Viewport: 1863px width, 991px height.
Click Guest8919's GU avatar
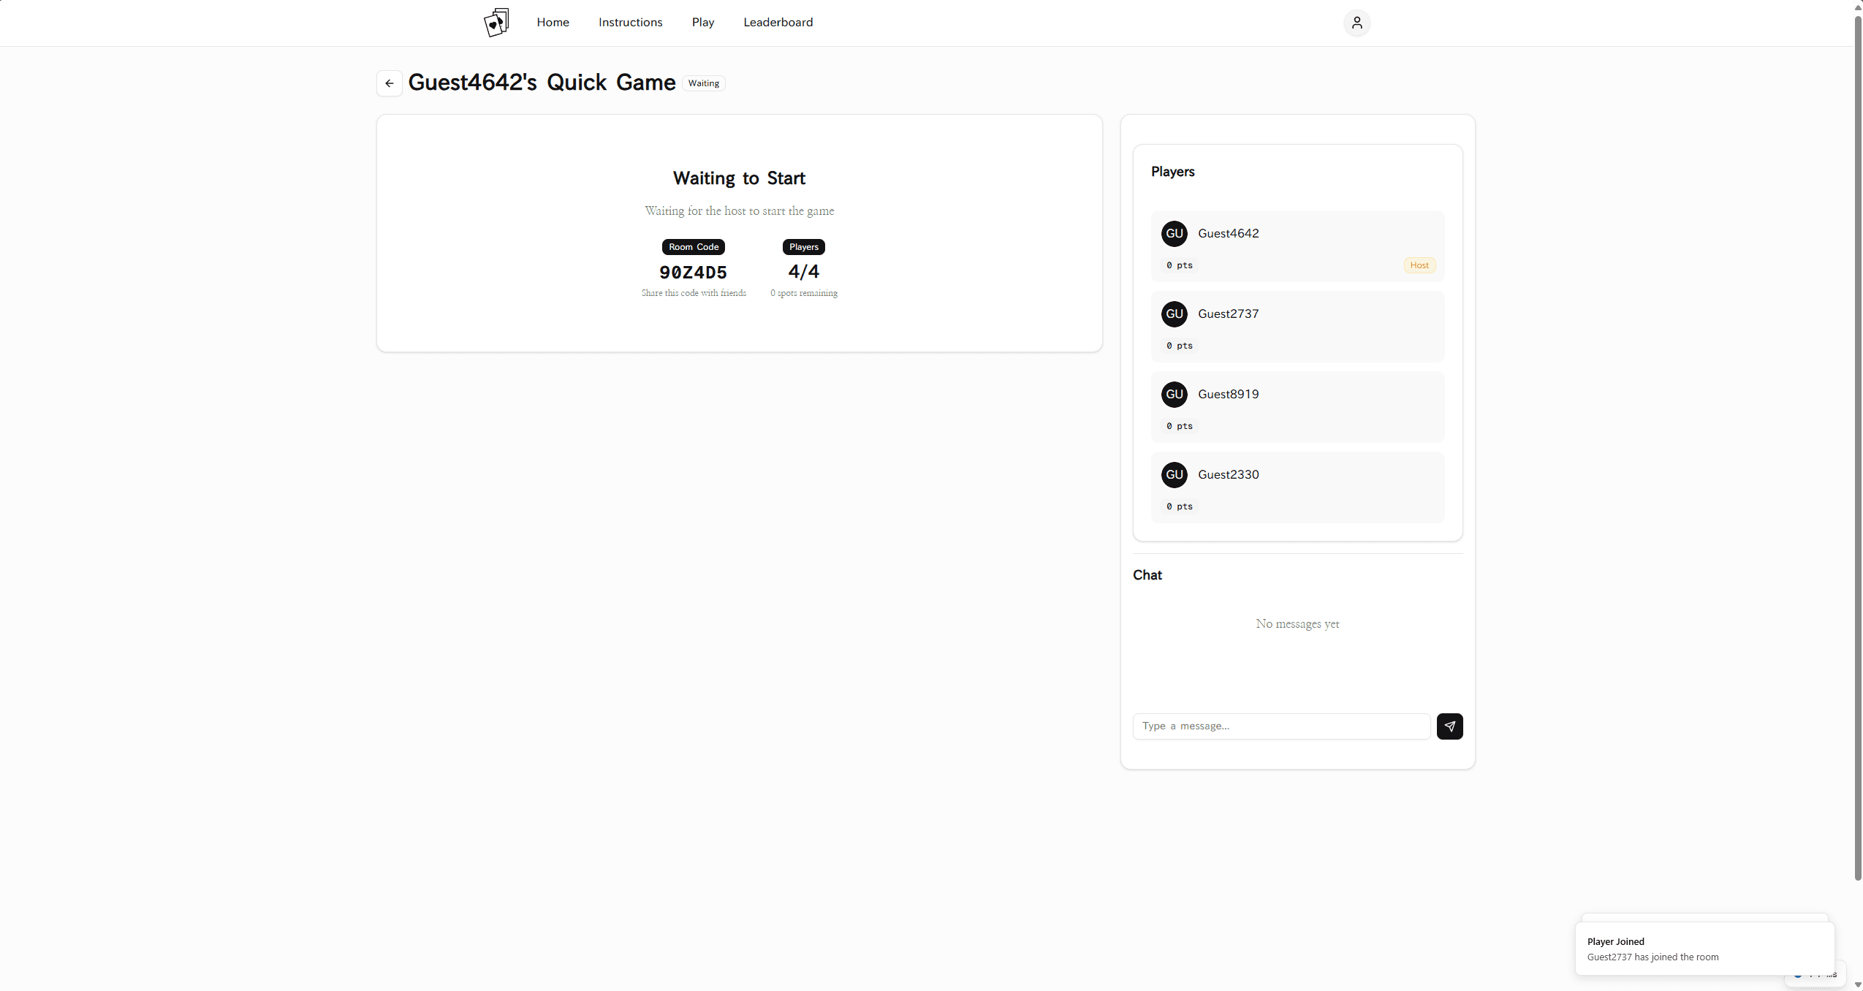pyautogui.click(x=1174, y=395)
